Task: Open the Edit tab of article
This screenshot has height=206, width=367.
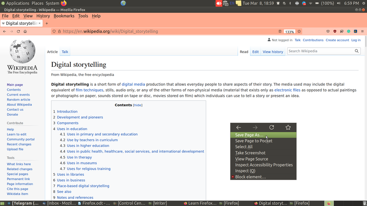Action: [256, 52]
